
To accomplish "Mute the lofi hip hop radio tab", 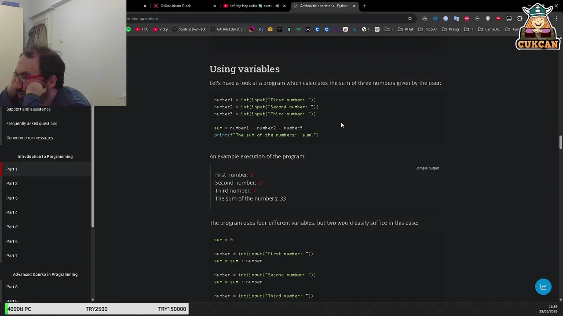I will [277, 6].
